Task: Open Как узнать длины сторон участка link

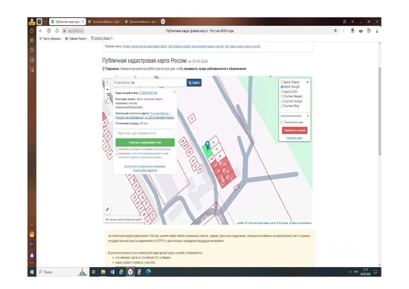Action: [x=243, y=46]
